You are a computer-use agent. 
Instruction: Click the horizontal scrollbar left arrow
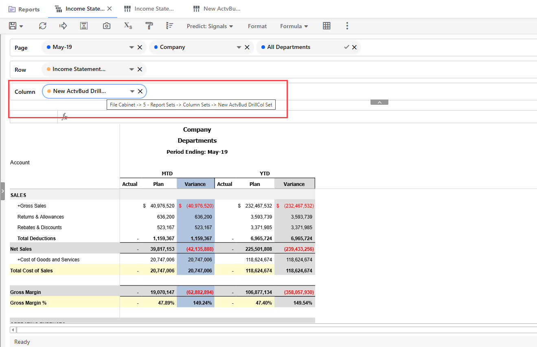[13, 330]
